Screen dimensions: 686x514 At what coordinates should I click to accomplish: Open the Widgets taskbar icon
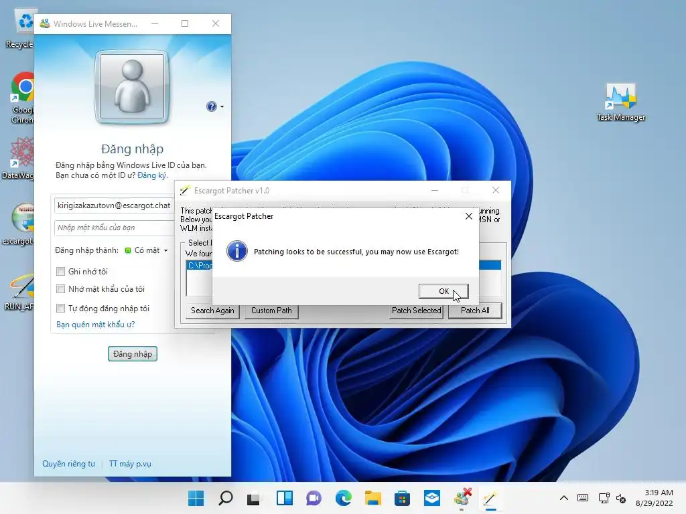point(284,498)
